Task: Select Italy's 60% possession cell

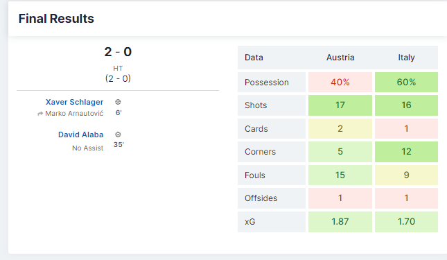Action: (x=406, y=82)
